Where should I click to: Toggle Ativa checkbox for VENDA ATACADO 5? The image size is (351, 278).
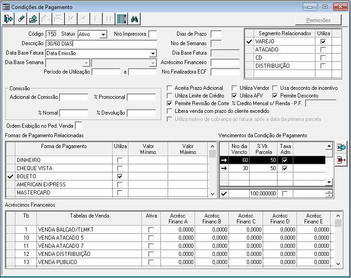151,238
